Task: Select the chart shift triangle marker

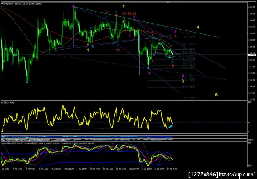Action: click(168, 3)
